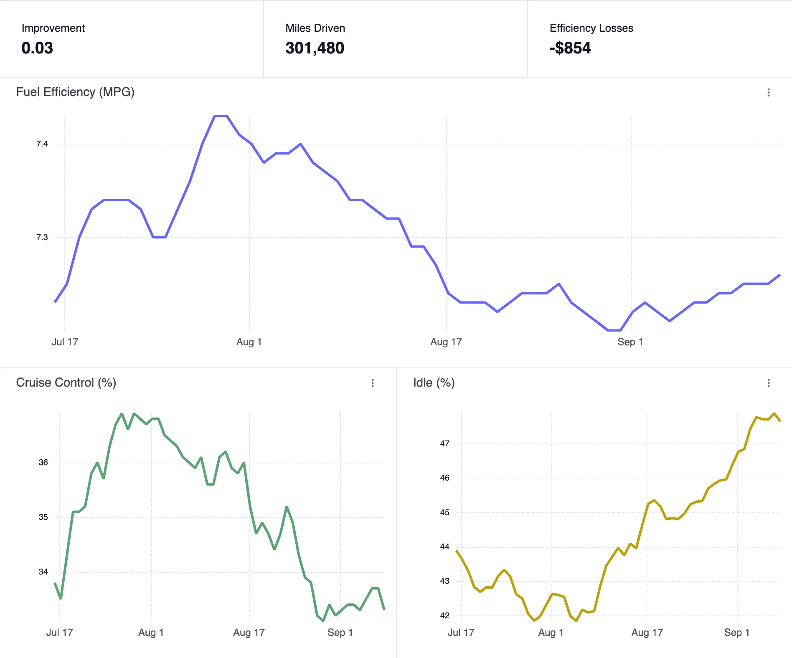Open Cruise Control chart kebab menu

pos(373,383)
